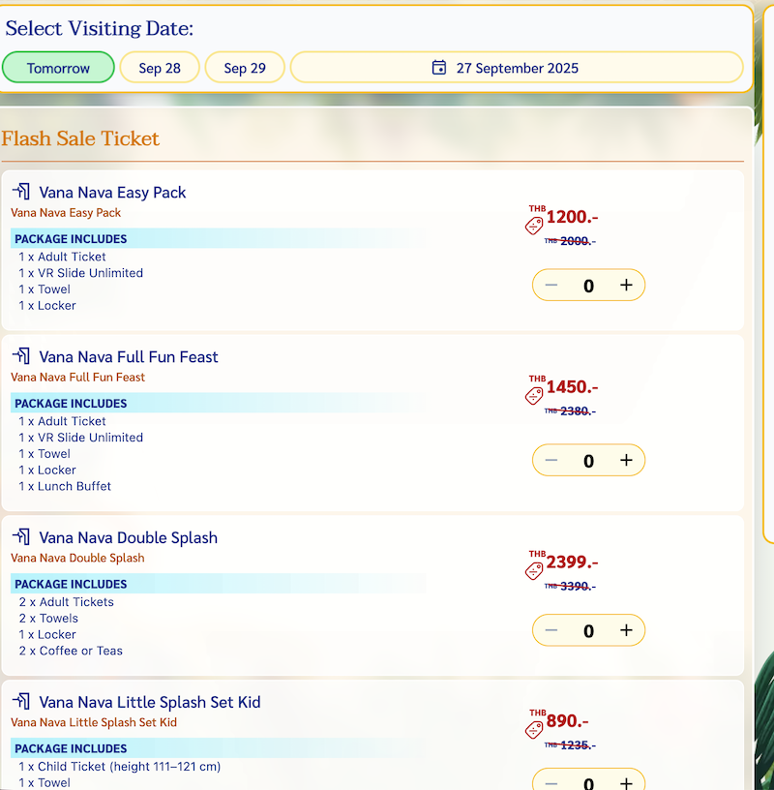Click the Double Splash ticket icon

coord(21,537)
